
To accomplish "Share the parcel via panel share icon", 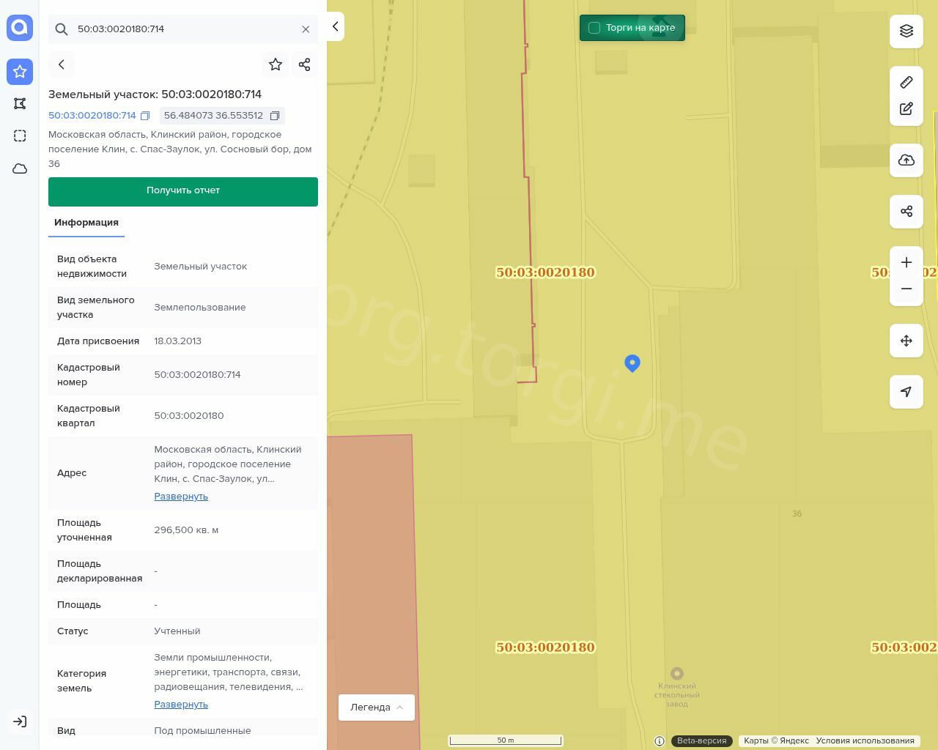I will (305, 64).
